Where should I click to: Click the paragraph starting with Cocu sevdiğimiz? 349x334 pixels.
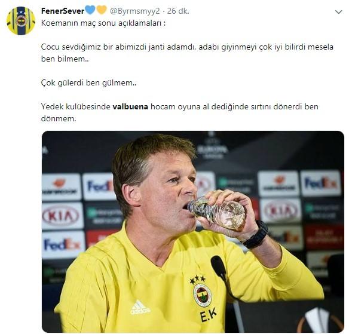coord(187,53)
